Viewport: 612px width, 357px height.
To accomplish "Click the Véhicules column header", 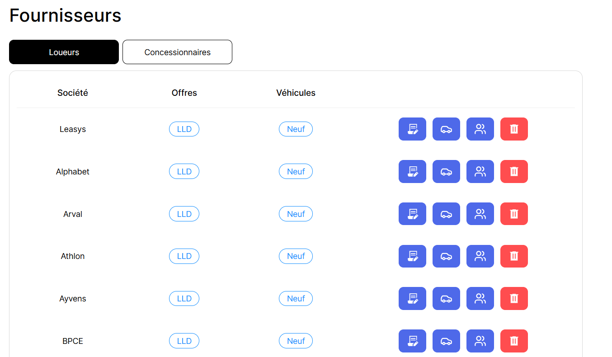I will click(296, 93).
